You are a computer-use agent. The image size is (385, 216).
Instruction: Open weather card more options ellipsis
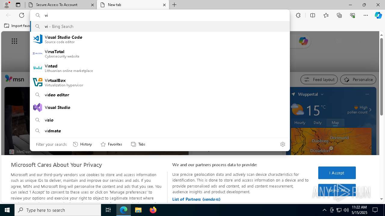pos(367,94)
